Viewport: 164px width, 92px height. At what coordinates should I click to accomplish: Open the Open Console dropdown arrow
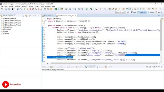(x=157, y=67)
